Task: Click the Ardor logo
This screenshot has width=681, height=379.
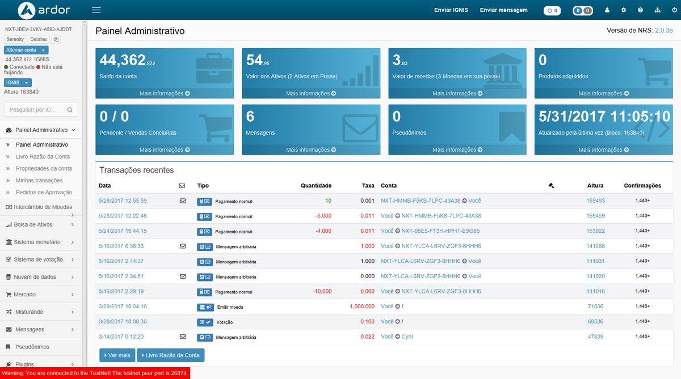Action: point(43,10)
